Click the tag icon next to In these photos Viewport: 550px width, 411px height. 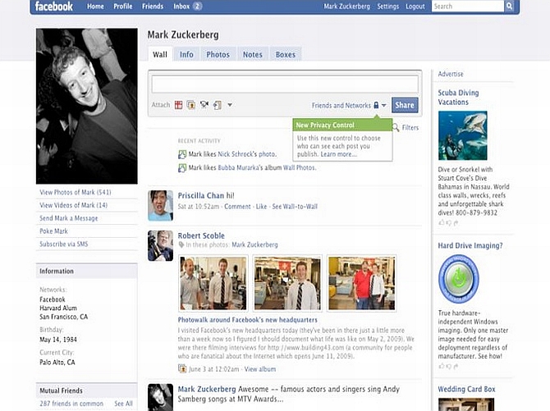click(x=181, y=244)
